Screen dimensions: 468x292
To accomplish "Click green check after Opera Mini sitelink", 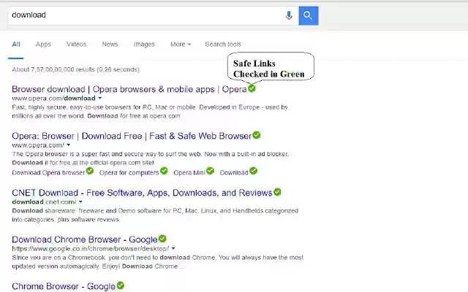I will coord(210,171).
